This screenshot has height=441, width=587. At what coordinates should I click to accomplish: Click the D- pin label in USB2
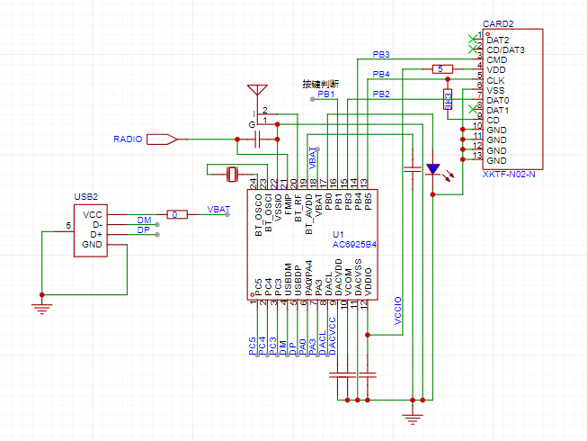pyautogui.click(x=97, y=225)
